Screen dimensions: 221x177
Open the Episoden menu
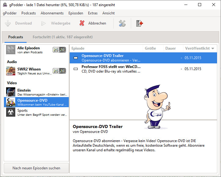click(76, 13)
